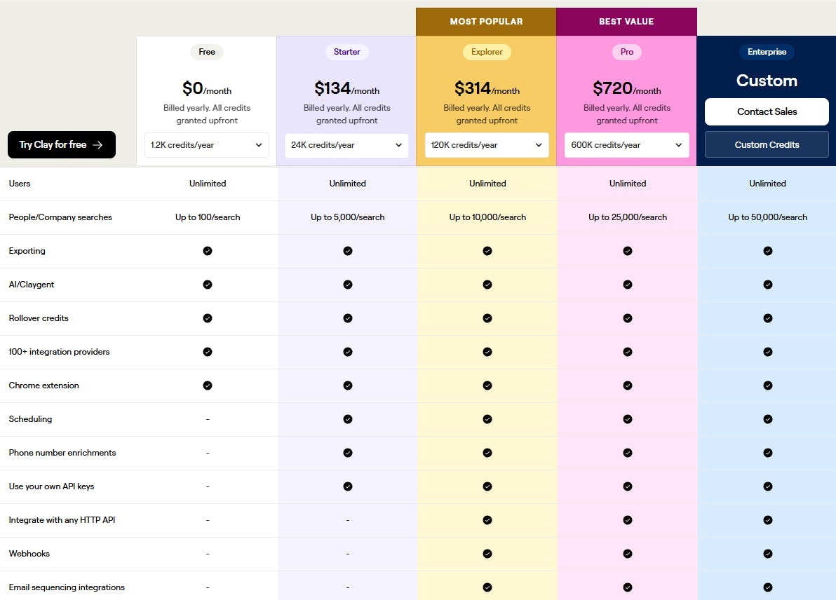Click Chrome extension checkmark in Pro column
Screen dimensions: 836x600
tap(628, 386)
